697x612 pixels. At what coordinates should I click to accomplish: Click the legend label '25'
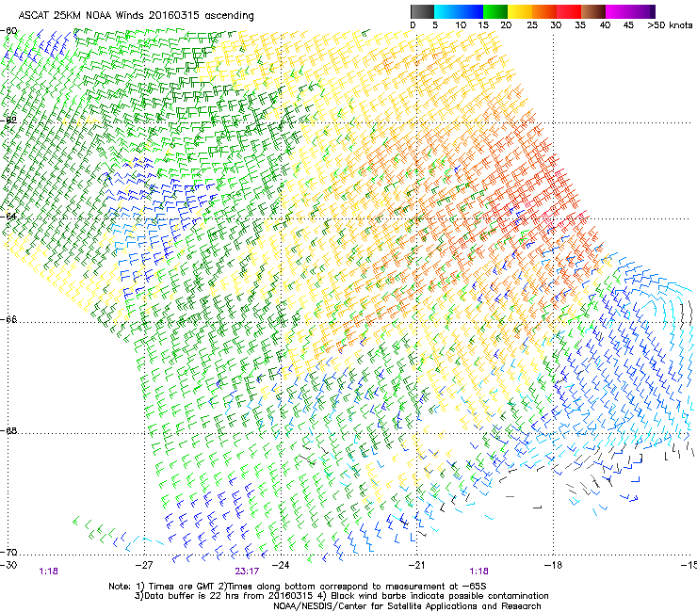[532, 25]
